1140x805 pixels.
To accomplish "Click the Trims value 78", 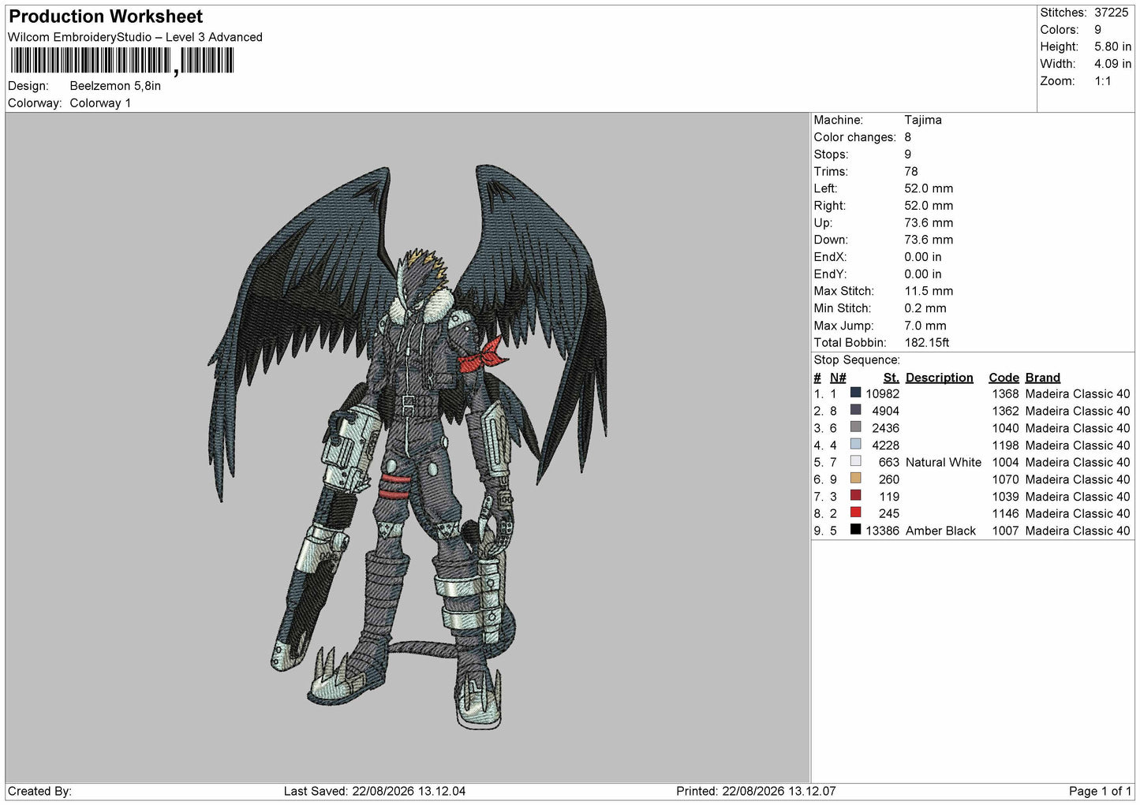I will click(x=911, y=171).
